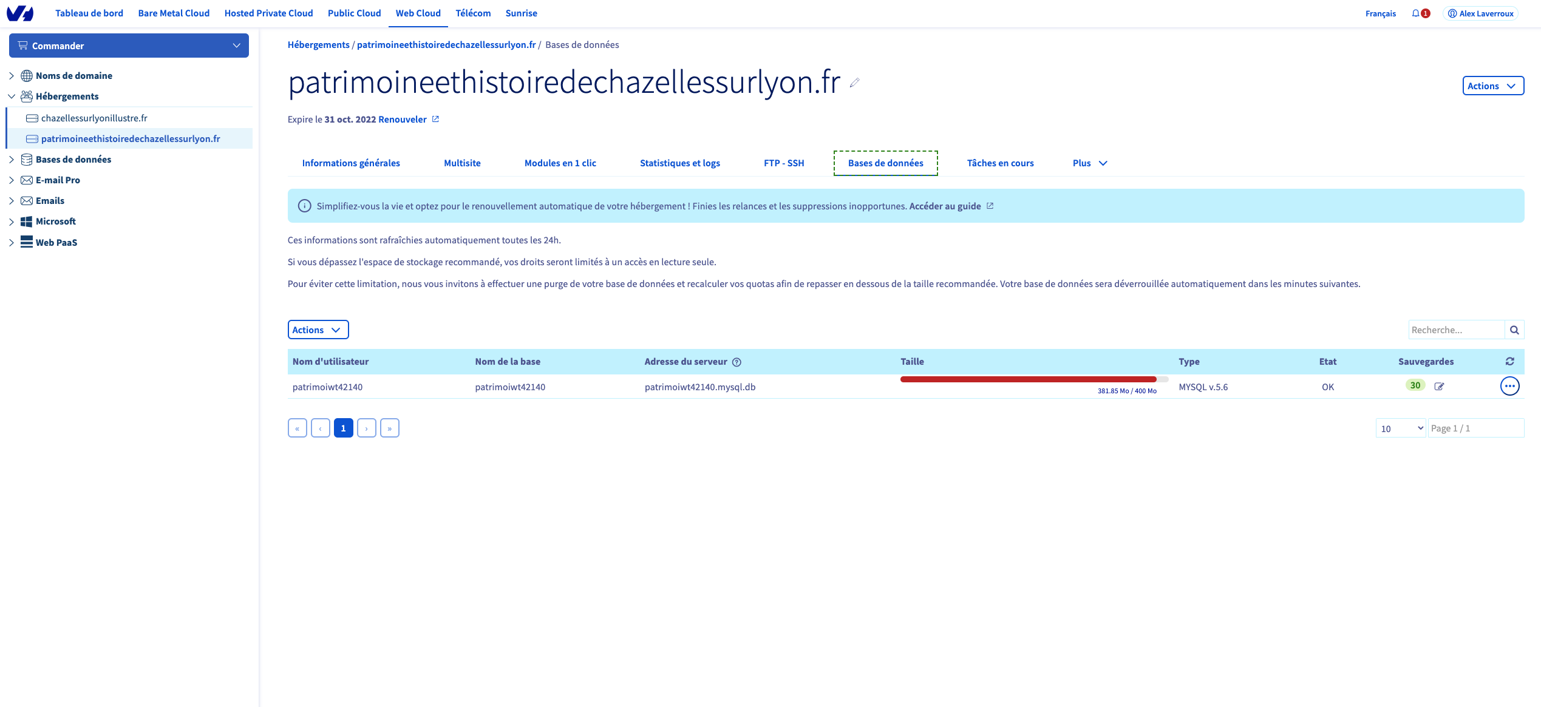Open the FTP - SSH tab

click(783, 163)
